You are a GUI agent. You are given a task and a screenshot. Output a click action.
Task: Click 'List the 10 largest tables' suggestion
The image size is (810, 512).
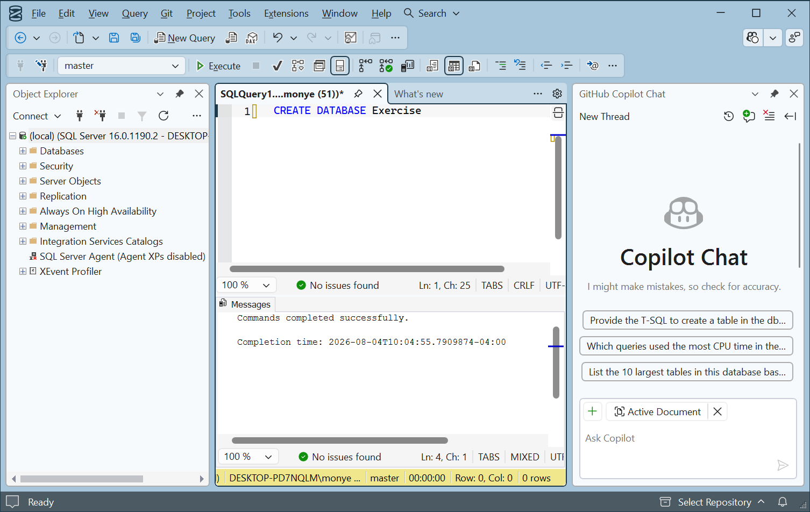coord(687,372)
